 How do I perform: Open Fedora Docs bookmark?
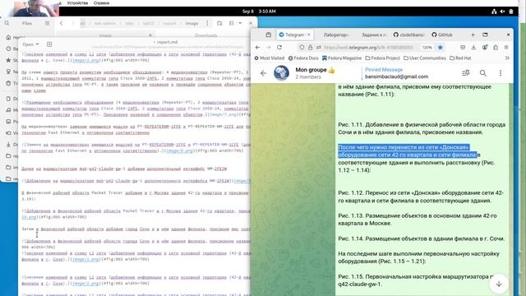coord(303,58)
